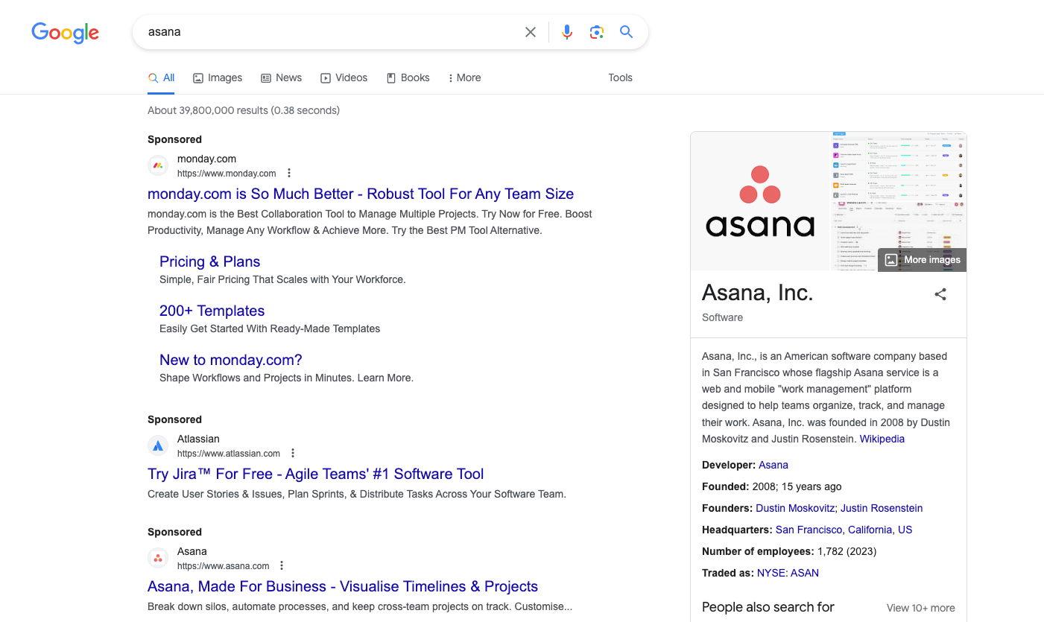Click the Asana favicon in sponsored result
Screen dimensions: 1044x622
[158, 558]
